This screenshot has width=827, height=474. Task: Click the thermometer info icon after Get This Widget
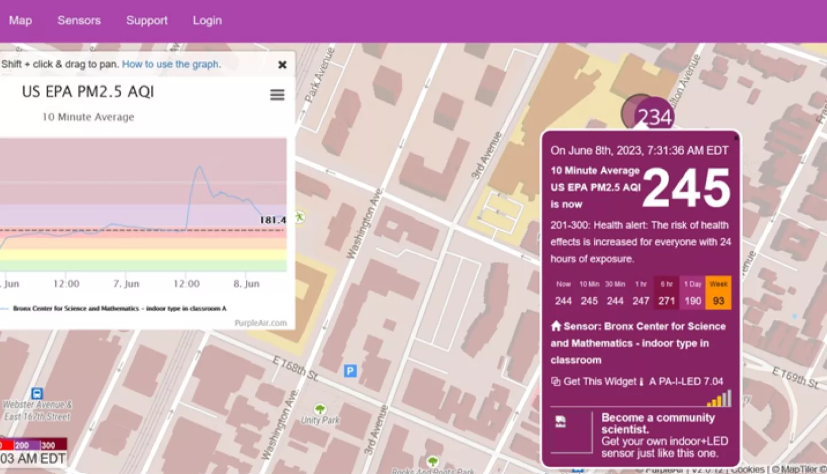642,381
